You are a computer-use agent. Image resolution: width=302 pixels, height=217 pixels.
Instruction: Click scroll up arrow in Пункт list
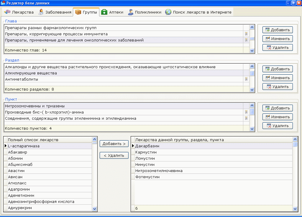click(252, 105)
